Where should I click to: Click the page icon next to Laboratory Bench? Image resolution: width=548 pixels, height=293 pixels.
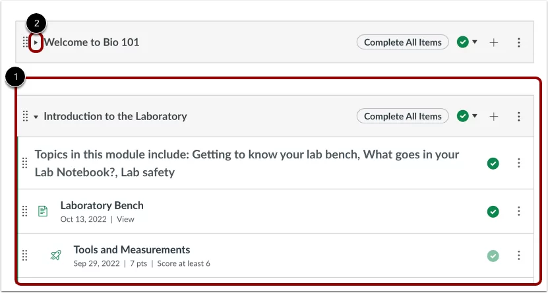pyautogui.click(x=43, y=211)
